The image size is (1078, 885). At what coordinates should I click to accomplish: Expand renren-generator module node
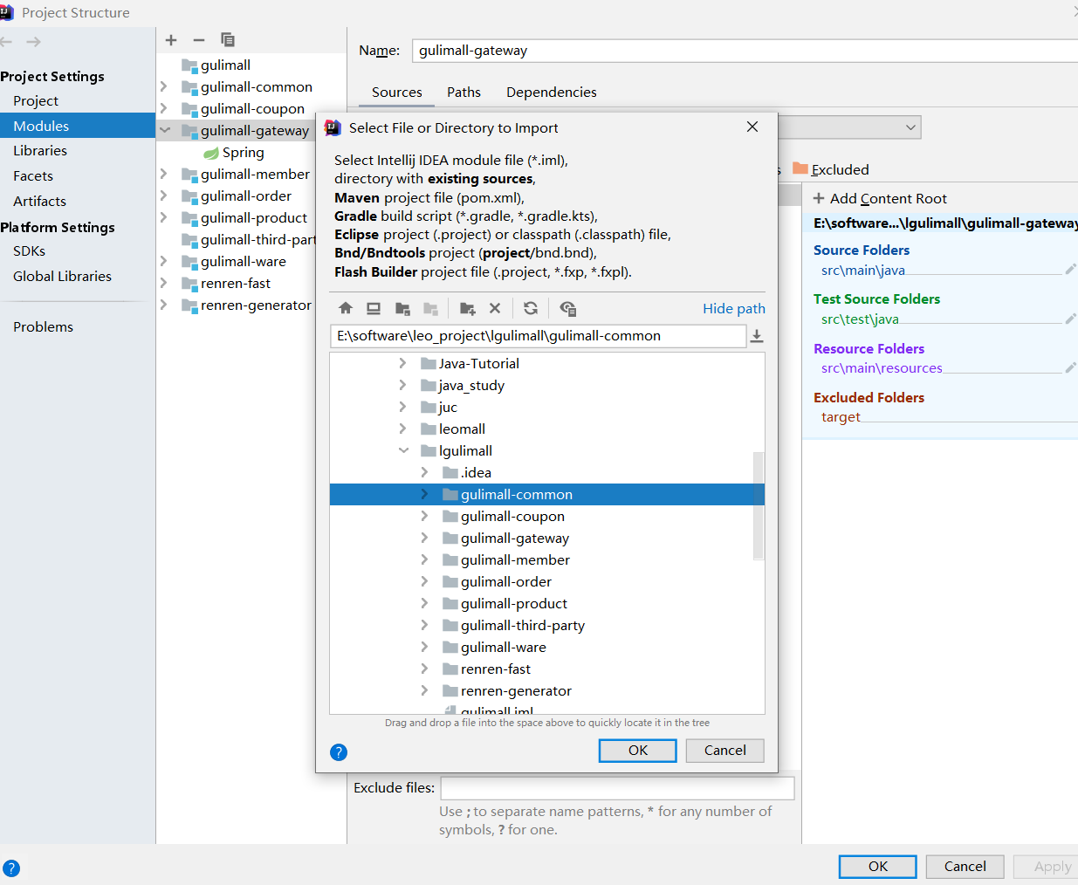pos(163,305)
